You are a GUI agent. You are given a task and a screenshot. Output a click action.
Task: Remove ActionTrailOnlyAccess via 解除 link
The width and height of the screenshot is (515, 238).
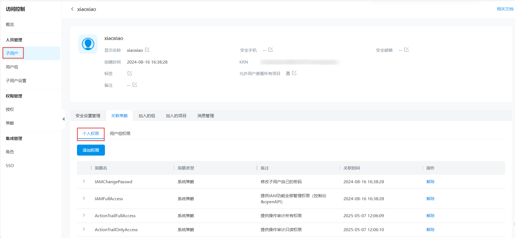[430, 230]
